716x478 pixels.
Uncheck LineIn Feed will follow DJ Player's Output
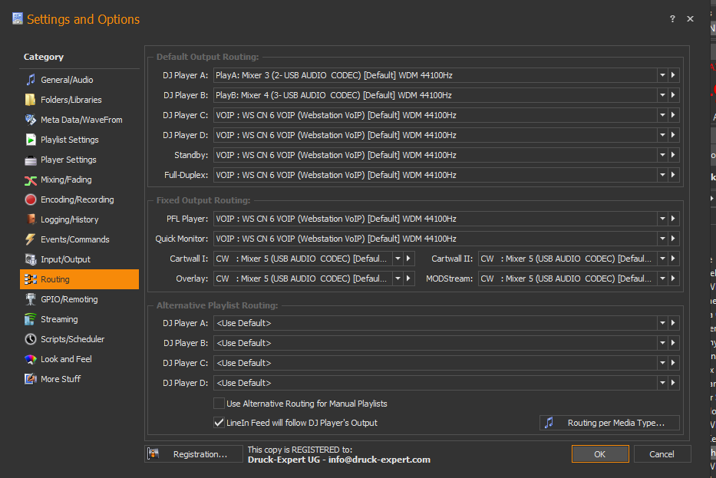pyautogui.click(x=219, y=423)
